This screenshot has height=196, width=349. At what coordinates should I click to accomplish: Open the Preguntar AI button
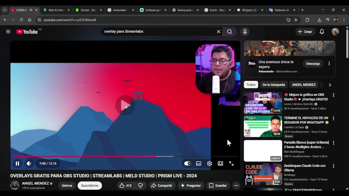pyautogui.click(x=191, y=186)
